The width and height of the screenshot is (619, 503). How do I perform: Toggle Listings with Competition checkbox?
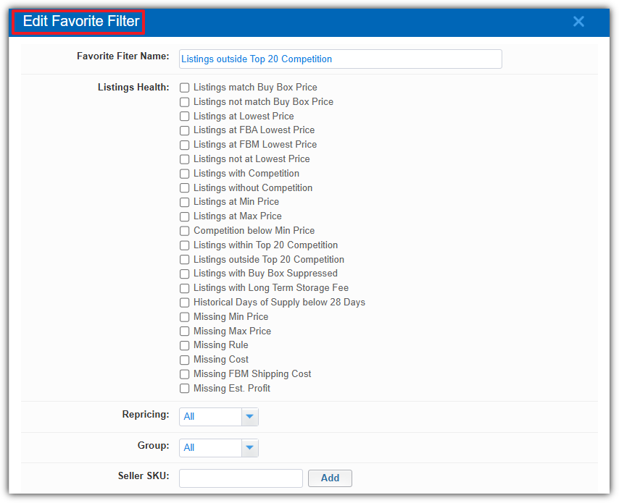click(184, 174)
